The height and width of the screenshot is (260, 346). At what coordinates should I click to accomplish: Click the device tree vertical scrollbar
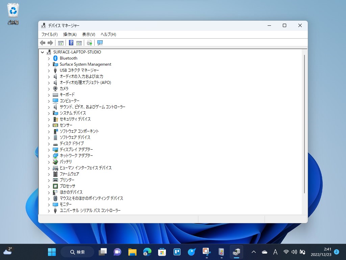[304, 124]
